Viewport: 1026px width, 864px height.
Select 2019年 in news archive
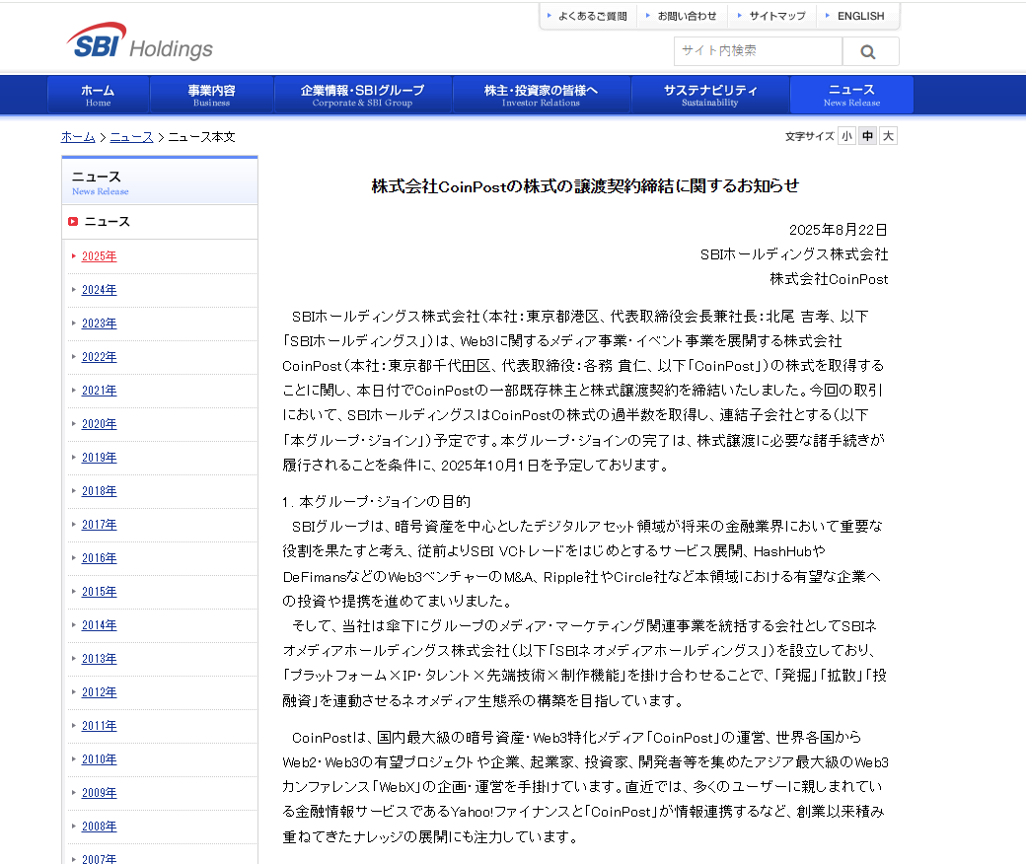(x=99, y=458)
